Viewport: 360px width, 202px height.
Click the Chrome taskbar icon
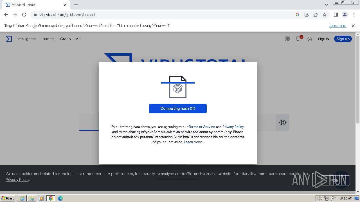pos(51,198)
